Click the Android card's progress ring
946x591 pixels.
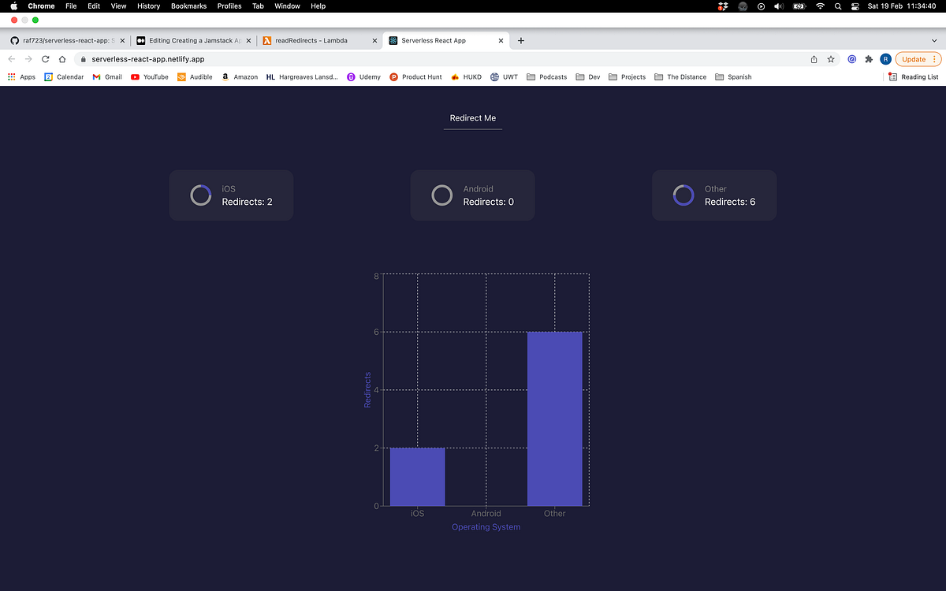click(441, 195)
